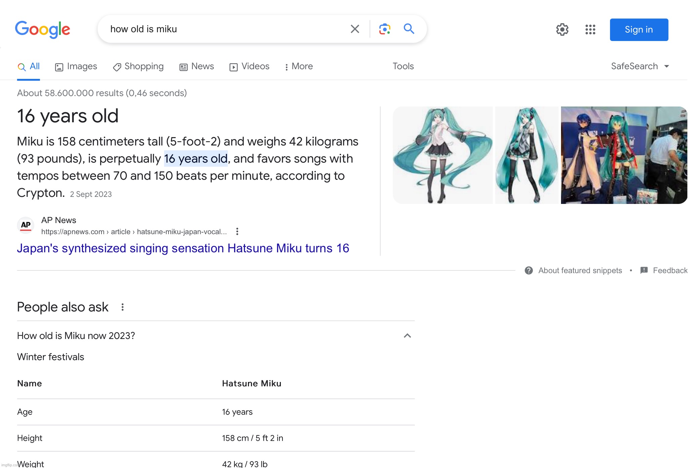Switch to the Shopping tab
Screen dimensions: 688x468
[x=138, y=67]
